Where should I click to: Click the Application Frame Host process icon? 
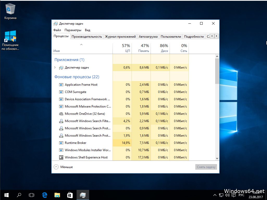[61, 85]
